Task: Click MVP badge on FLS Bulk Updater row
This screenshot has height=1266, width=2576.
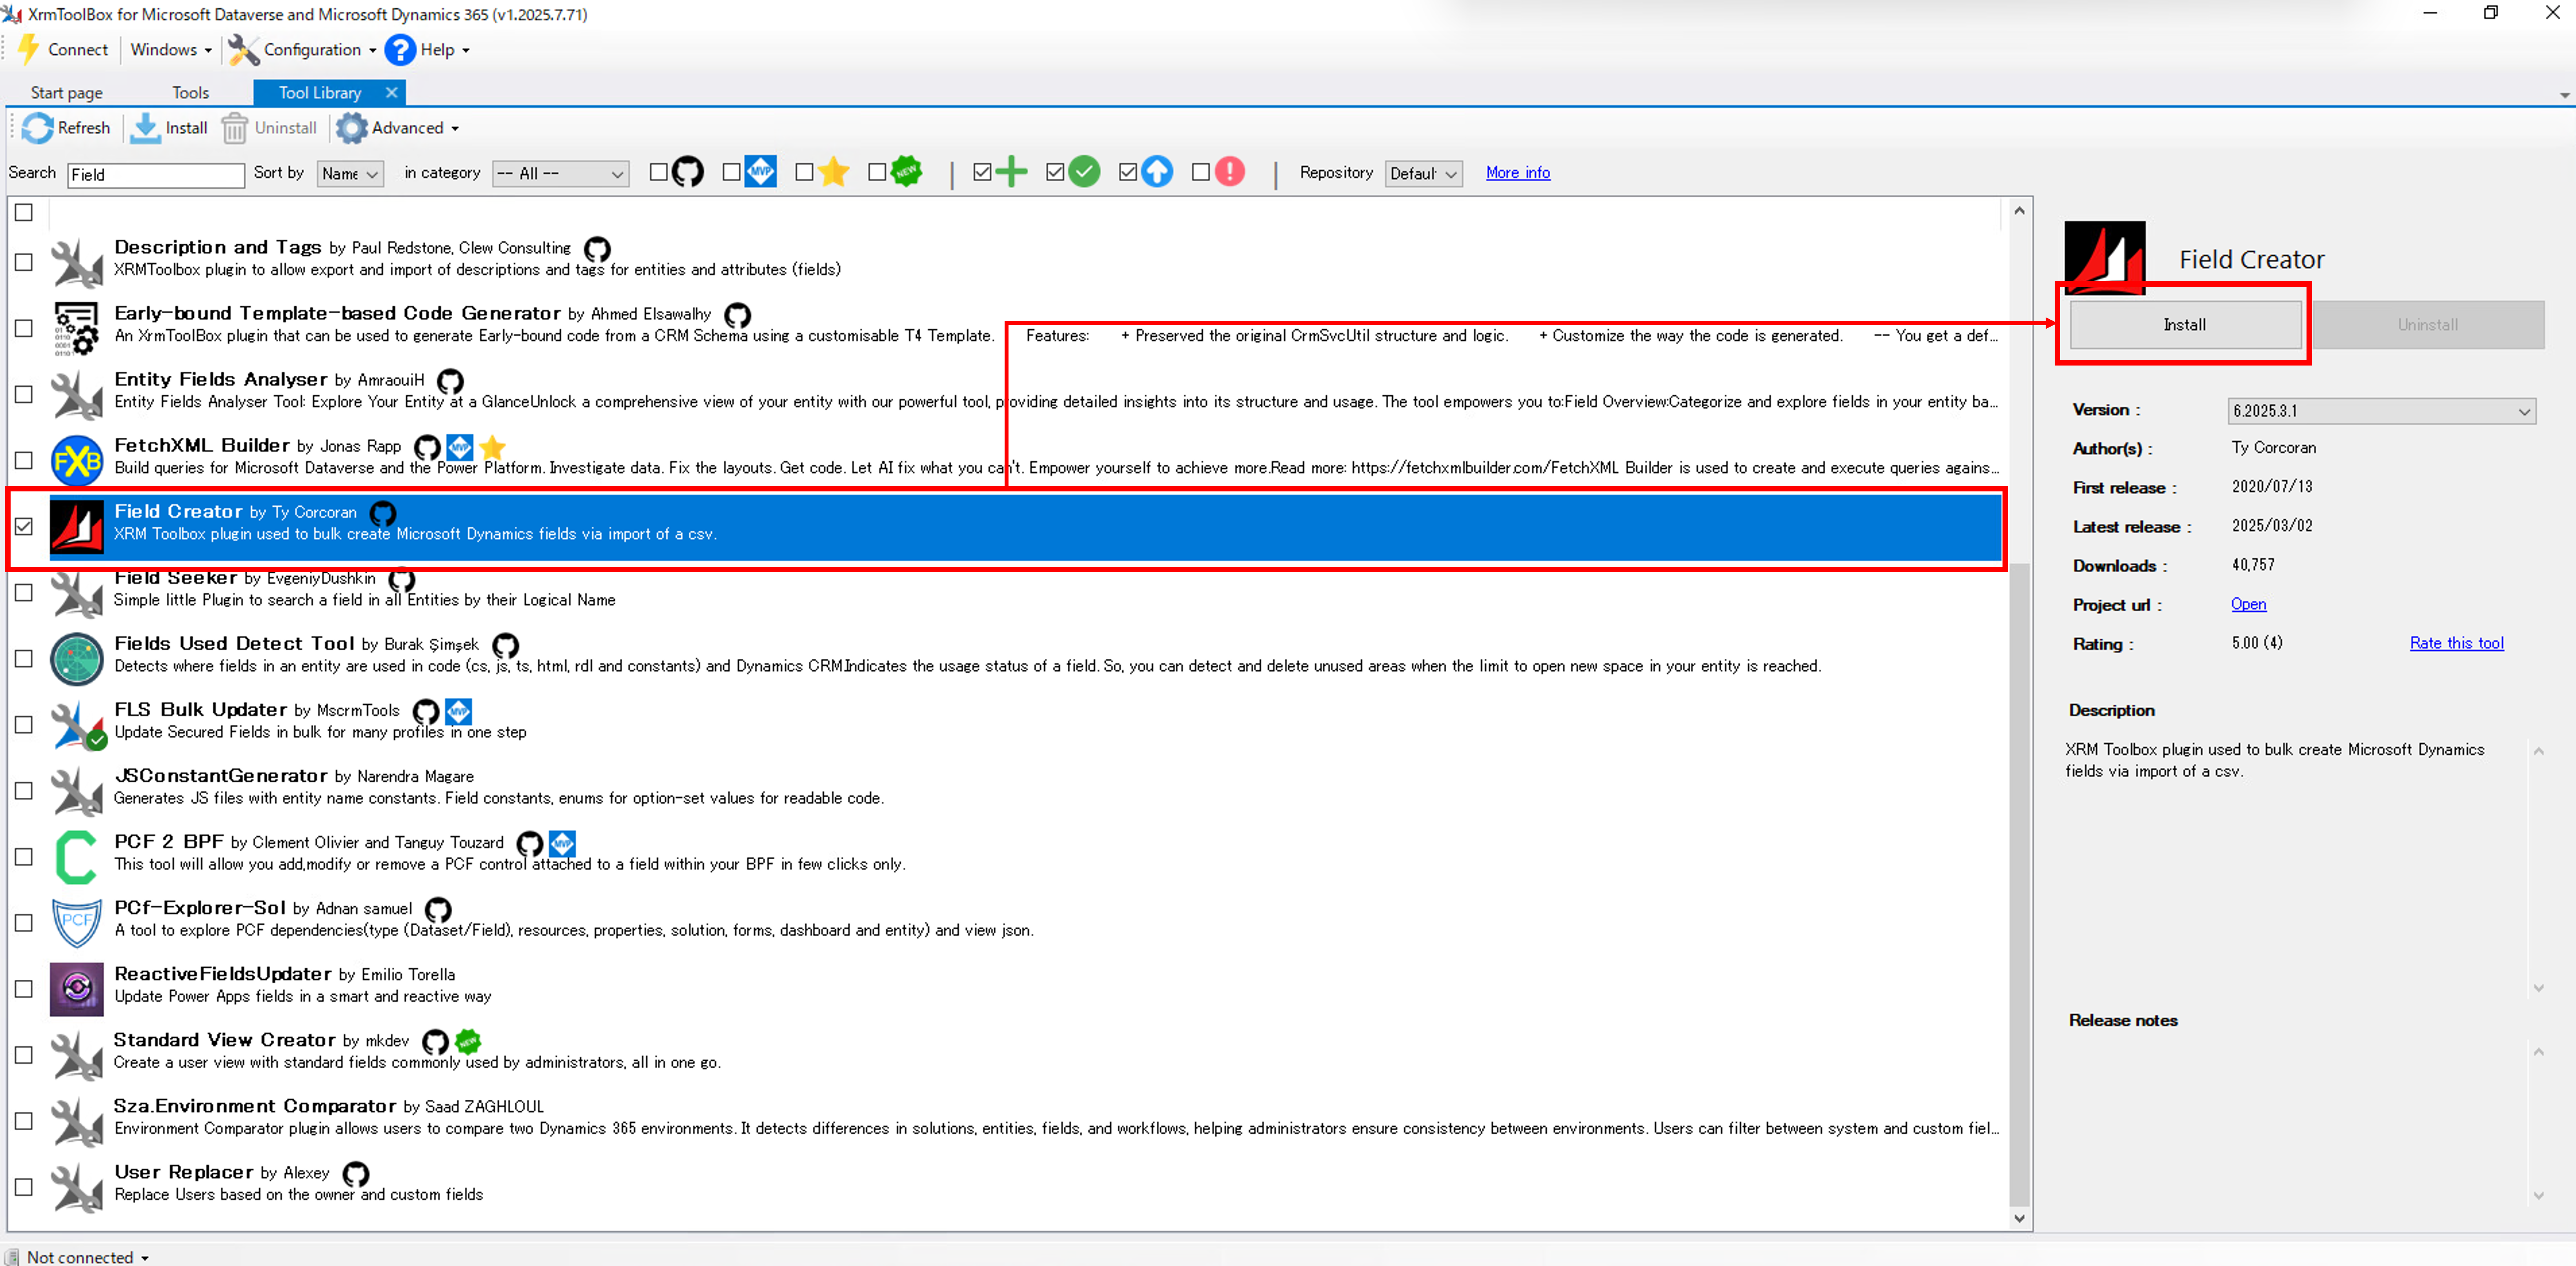Action: coord(459,711)
